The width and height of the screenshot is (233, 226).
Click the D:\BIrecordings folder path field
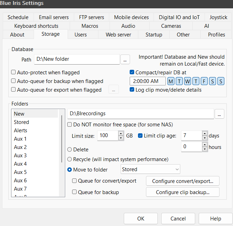click(140, 114)
